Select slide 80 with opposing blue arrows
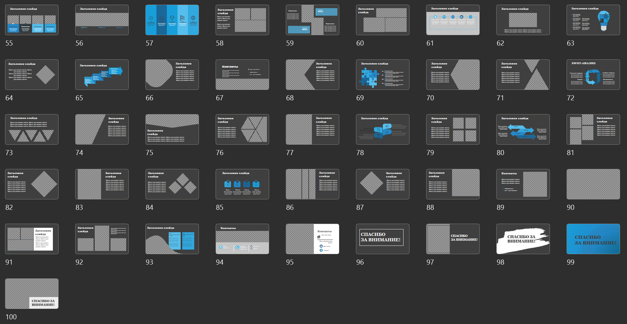 click(523, 130)
